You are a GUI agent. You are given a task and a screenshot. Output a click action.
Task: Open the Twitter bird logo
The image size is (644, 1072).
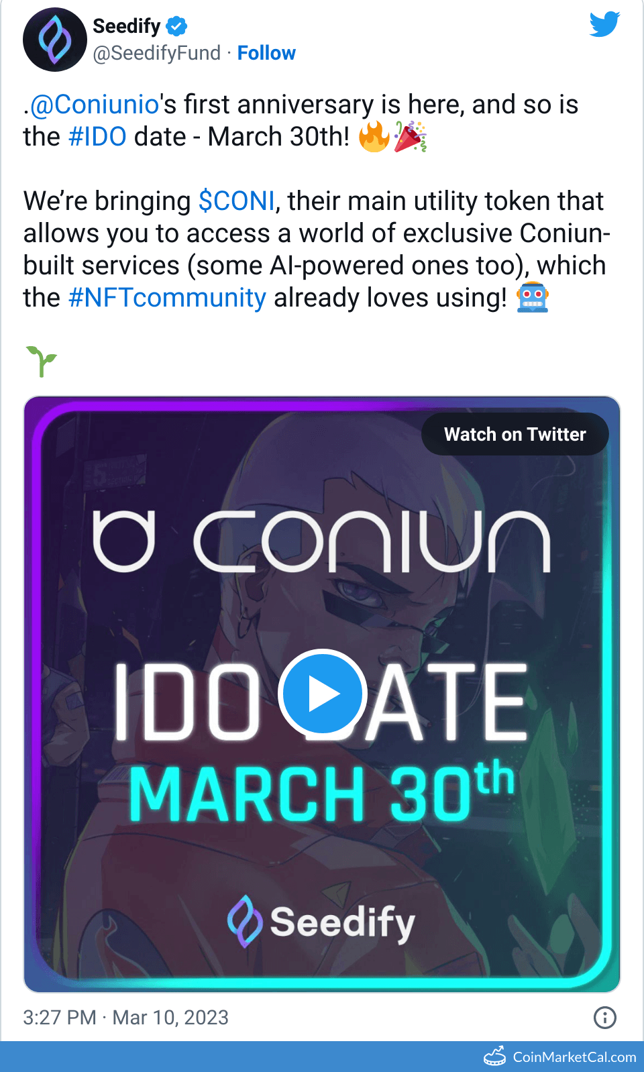coord(604,25)
